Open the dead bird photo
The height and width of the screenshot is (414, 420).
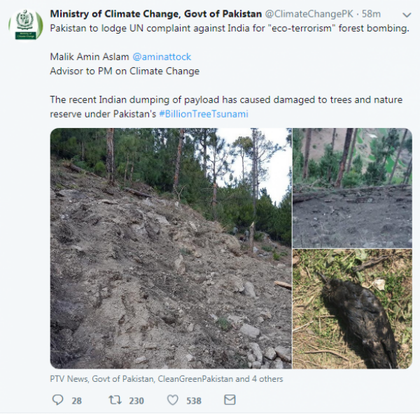351,308
